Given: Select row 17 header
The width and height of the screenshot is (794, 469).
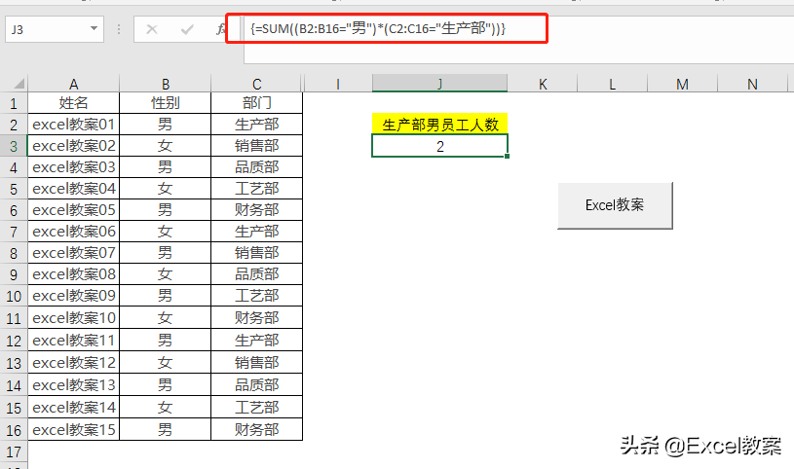Looking at the screenshot, I should 14,451.
